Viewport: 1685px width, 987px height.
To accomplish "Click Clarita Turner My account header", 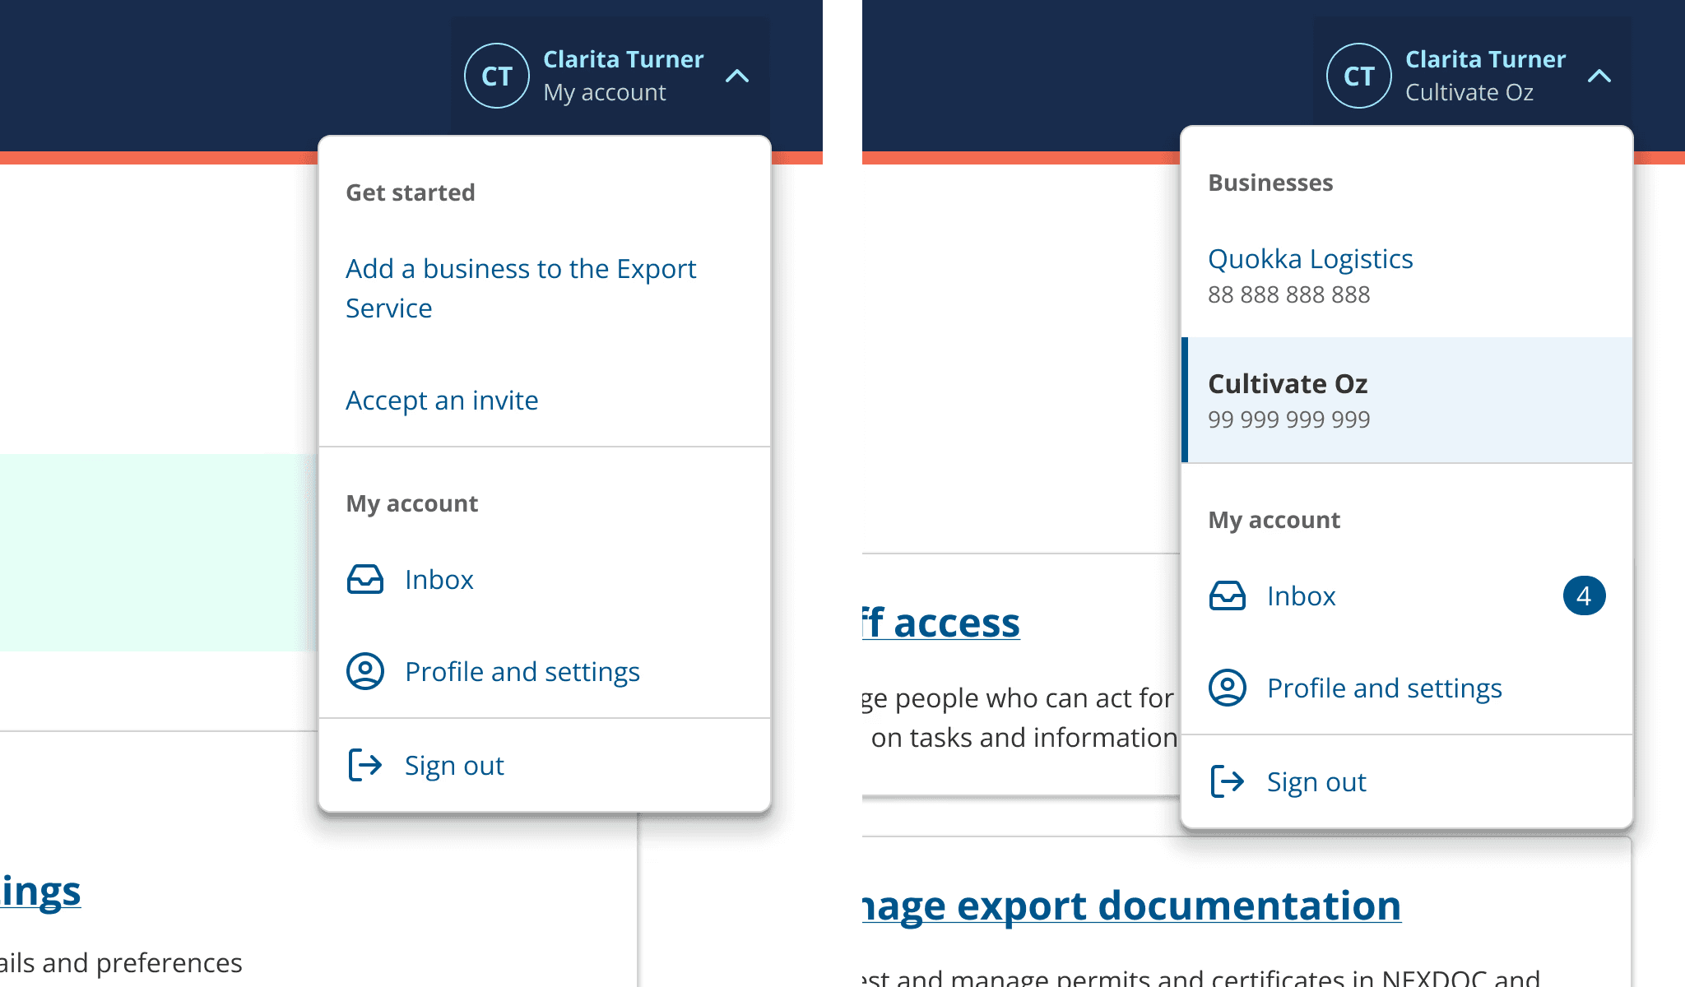I will (623, 76).
